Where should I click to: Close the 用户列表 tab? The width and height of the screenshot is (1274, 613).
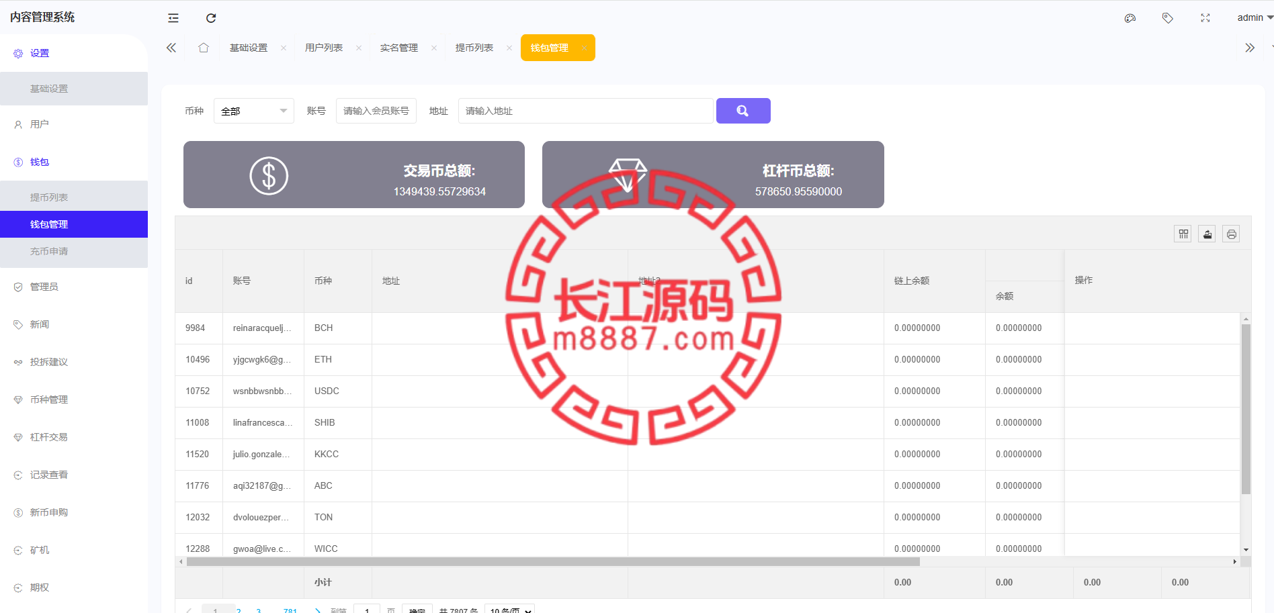(x=359, y=48)
